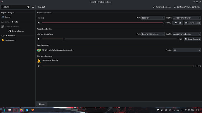Open the brightness tray icon

pos(170,110)
